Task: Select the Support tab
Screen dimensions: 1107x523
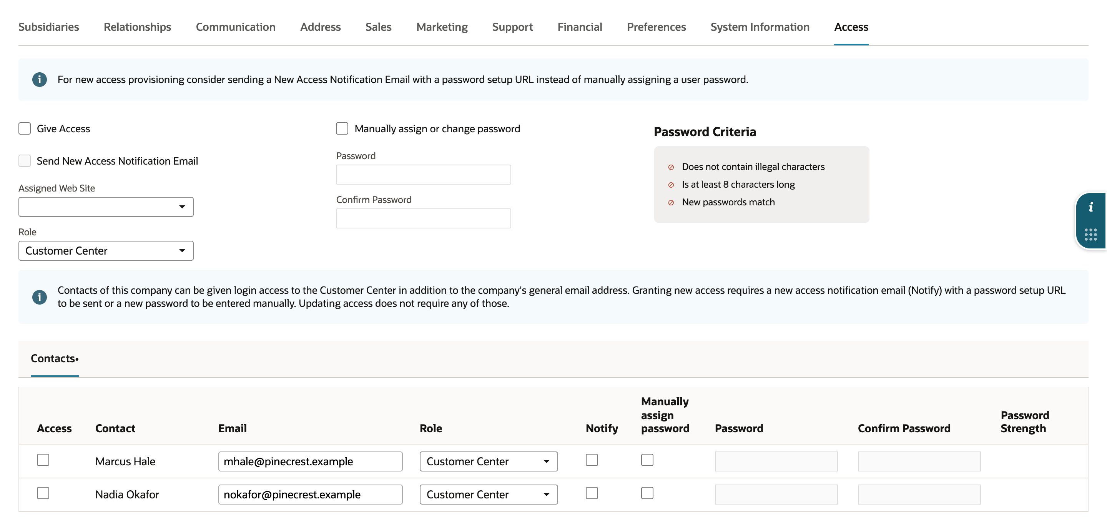Action: (512, 27)
